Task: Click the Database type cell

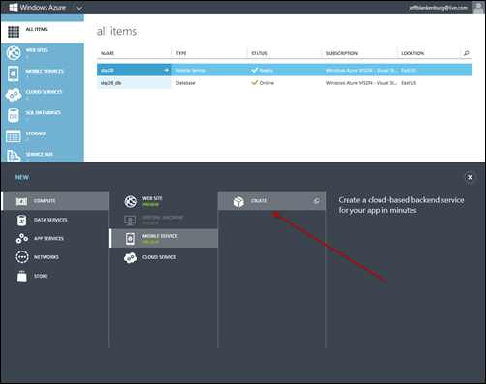Action: 185,83
